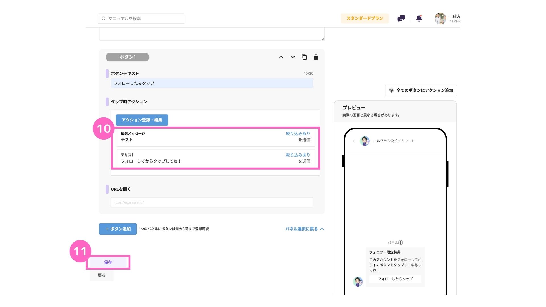This screenshot has height=307, width=546.
Task: Click the ＋ボタン追加 button
Action: (x=118, y=229)
